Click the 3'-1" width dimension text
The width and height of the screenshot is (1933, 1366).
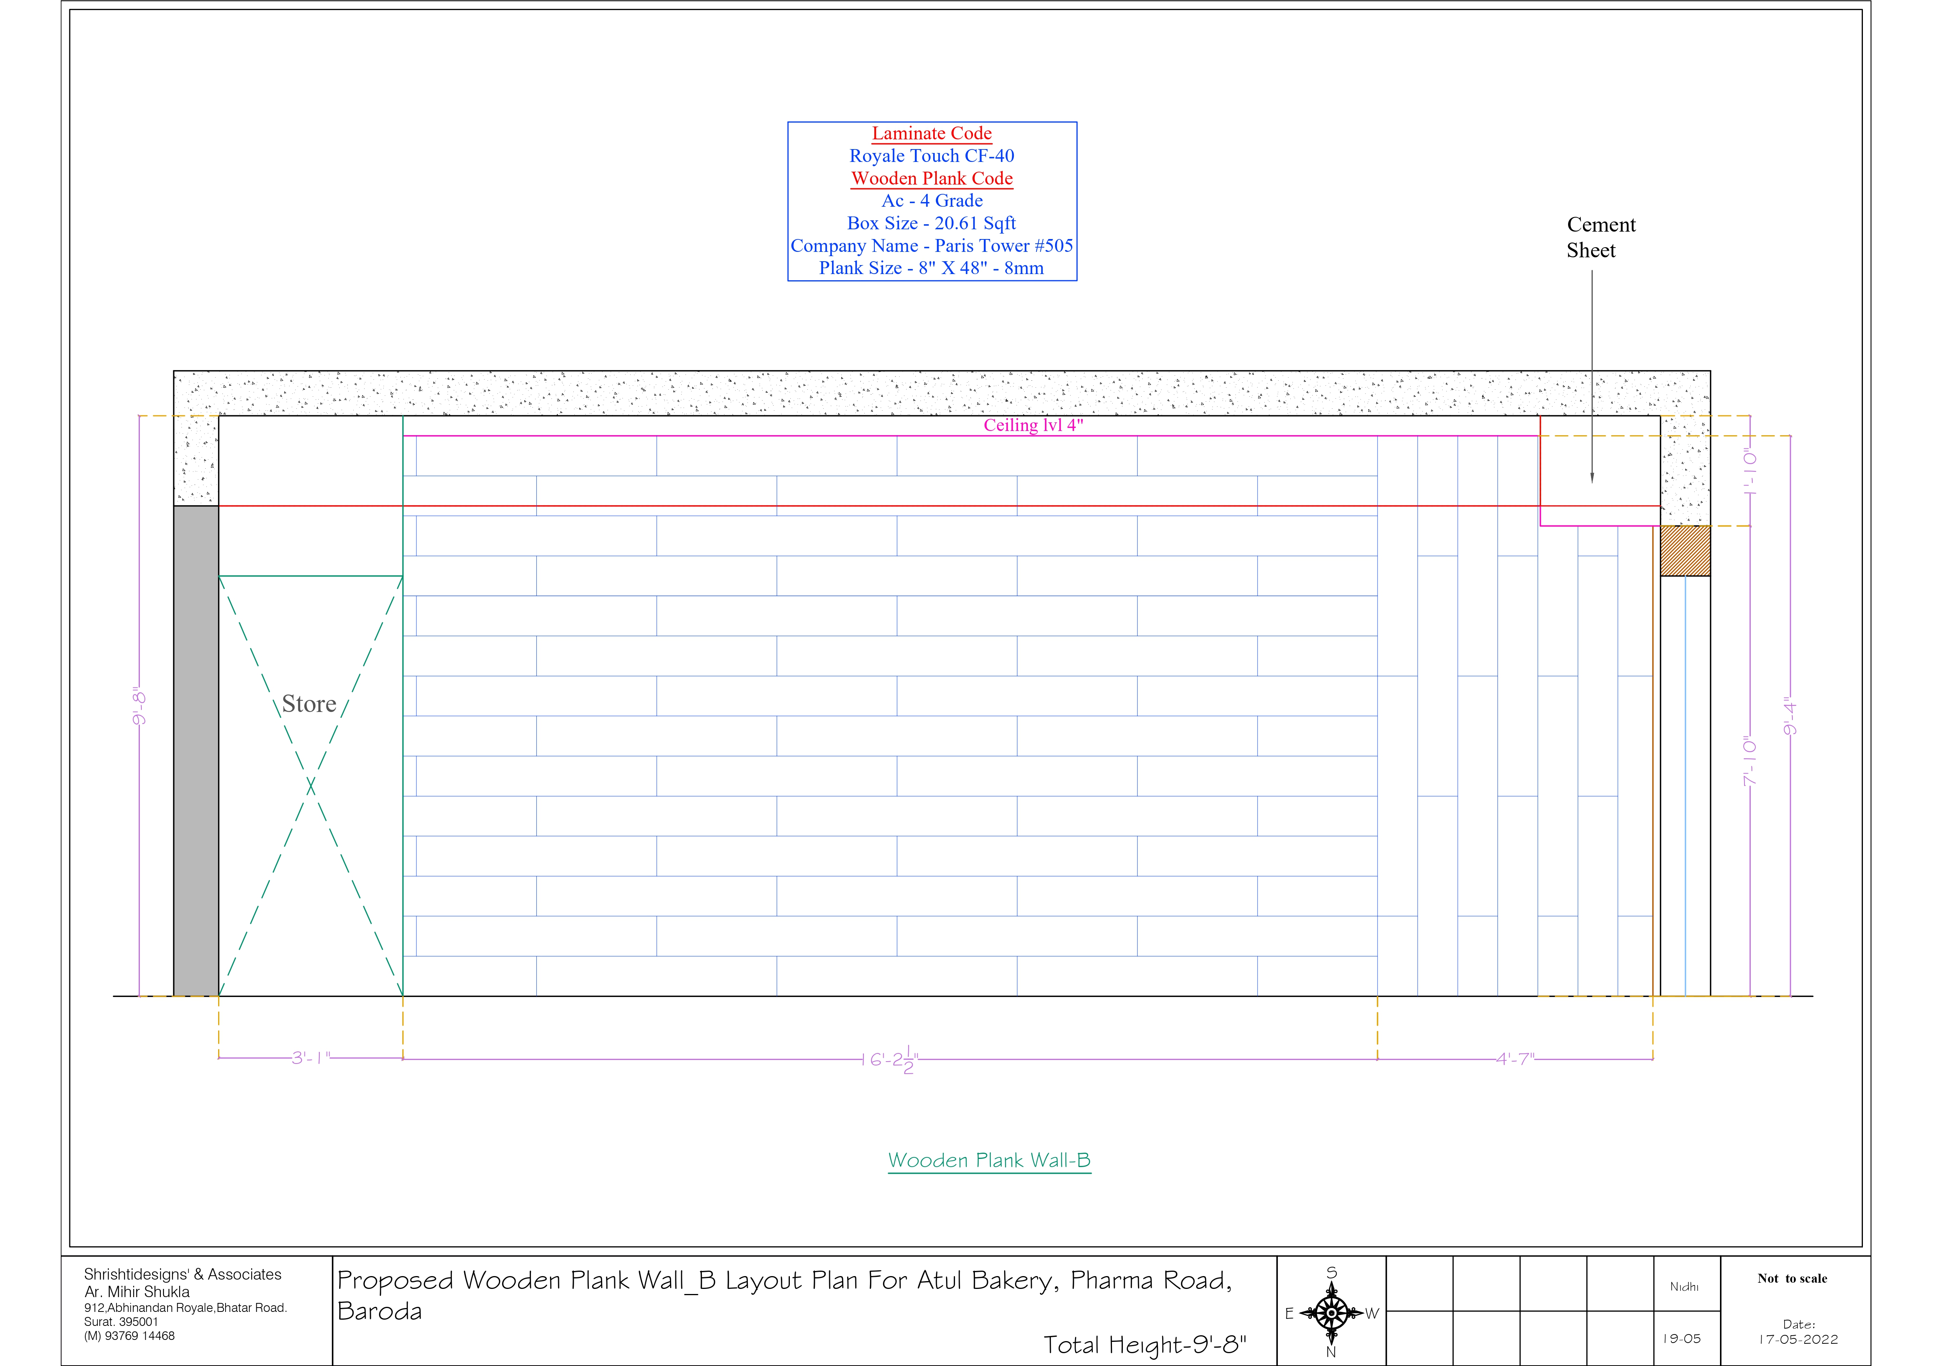tap(311, 1058)
